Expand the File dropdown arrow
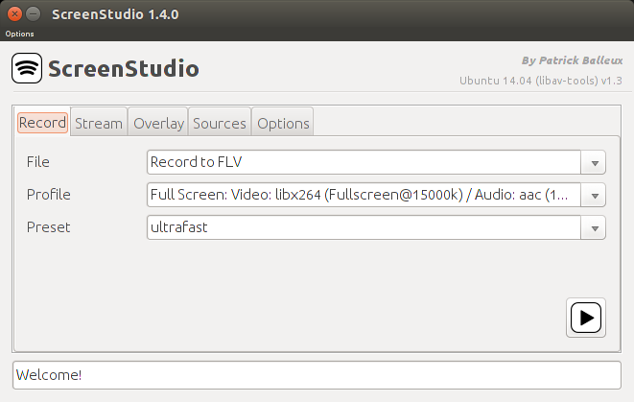This screenshot has width=634, height=402. pos(594,162)
